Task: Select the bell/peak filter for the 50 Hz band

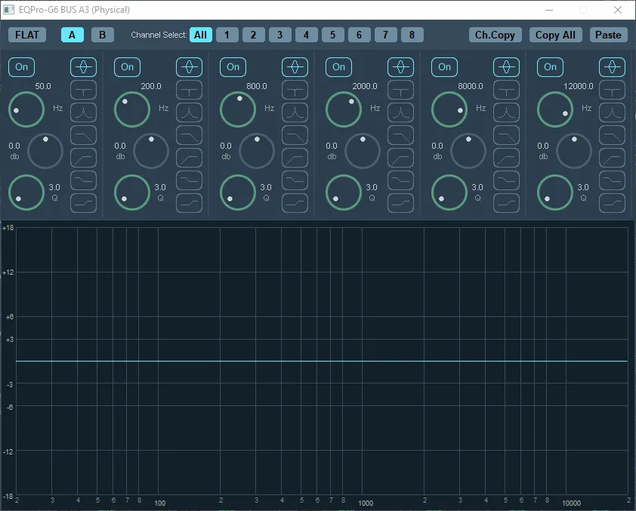Action: click(x=84, y=67)
